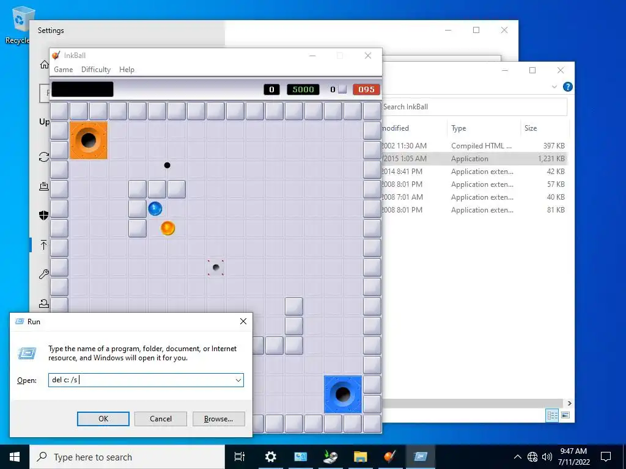
Task: Open the Game menu in InkBall
Action: (x=63, y=70)
